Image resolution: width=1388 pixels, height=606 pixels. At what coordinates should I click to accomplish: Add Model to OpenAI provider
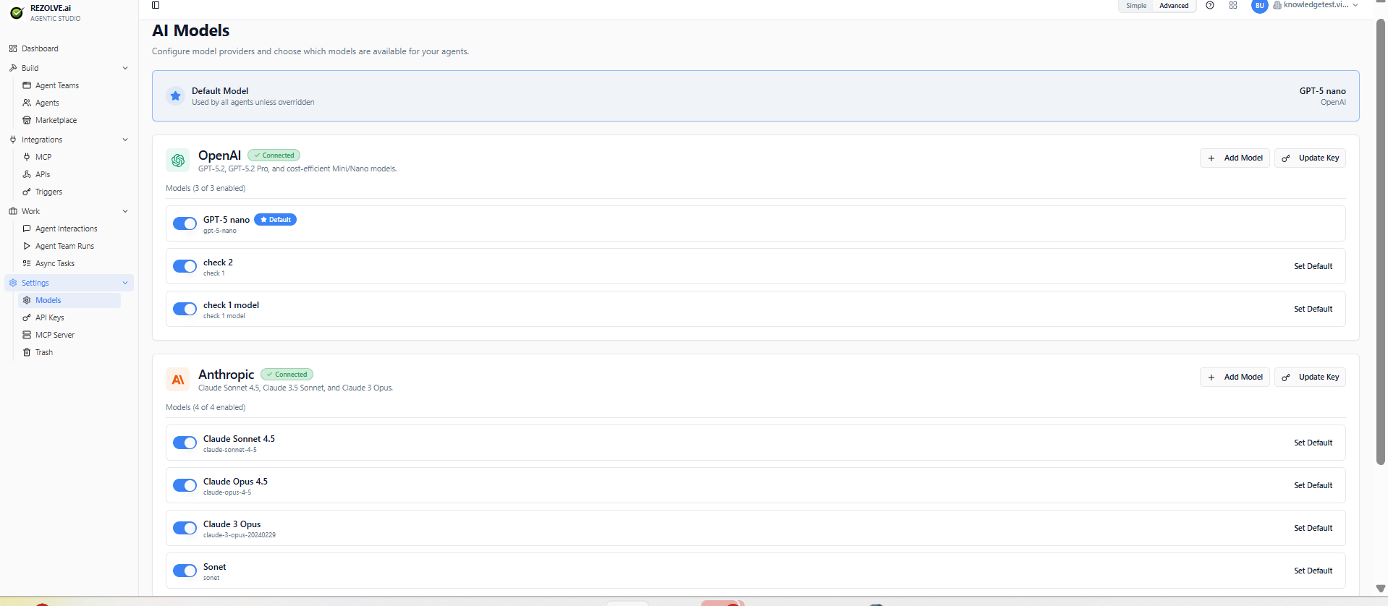1235,158
